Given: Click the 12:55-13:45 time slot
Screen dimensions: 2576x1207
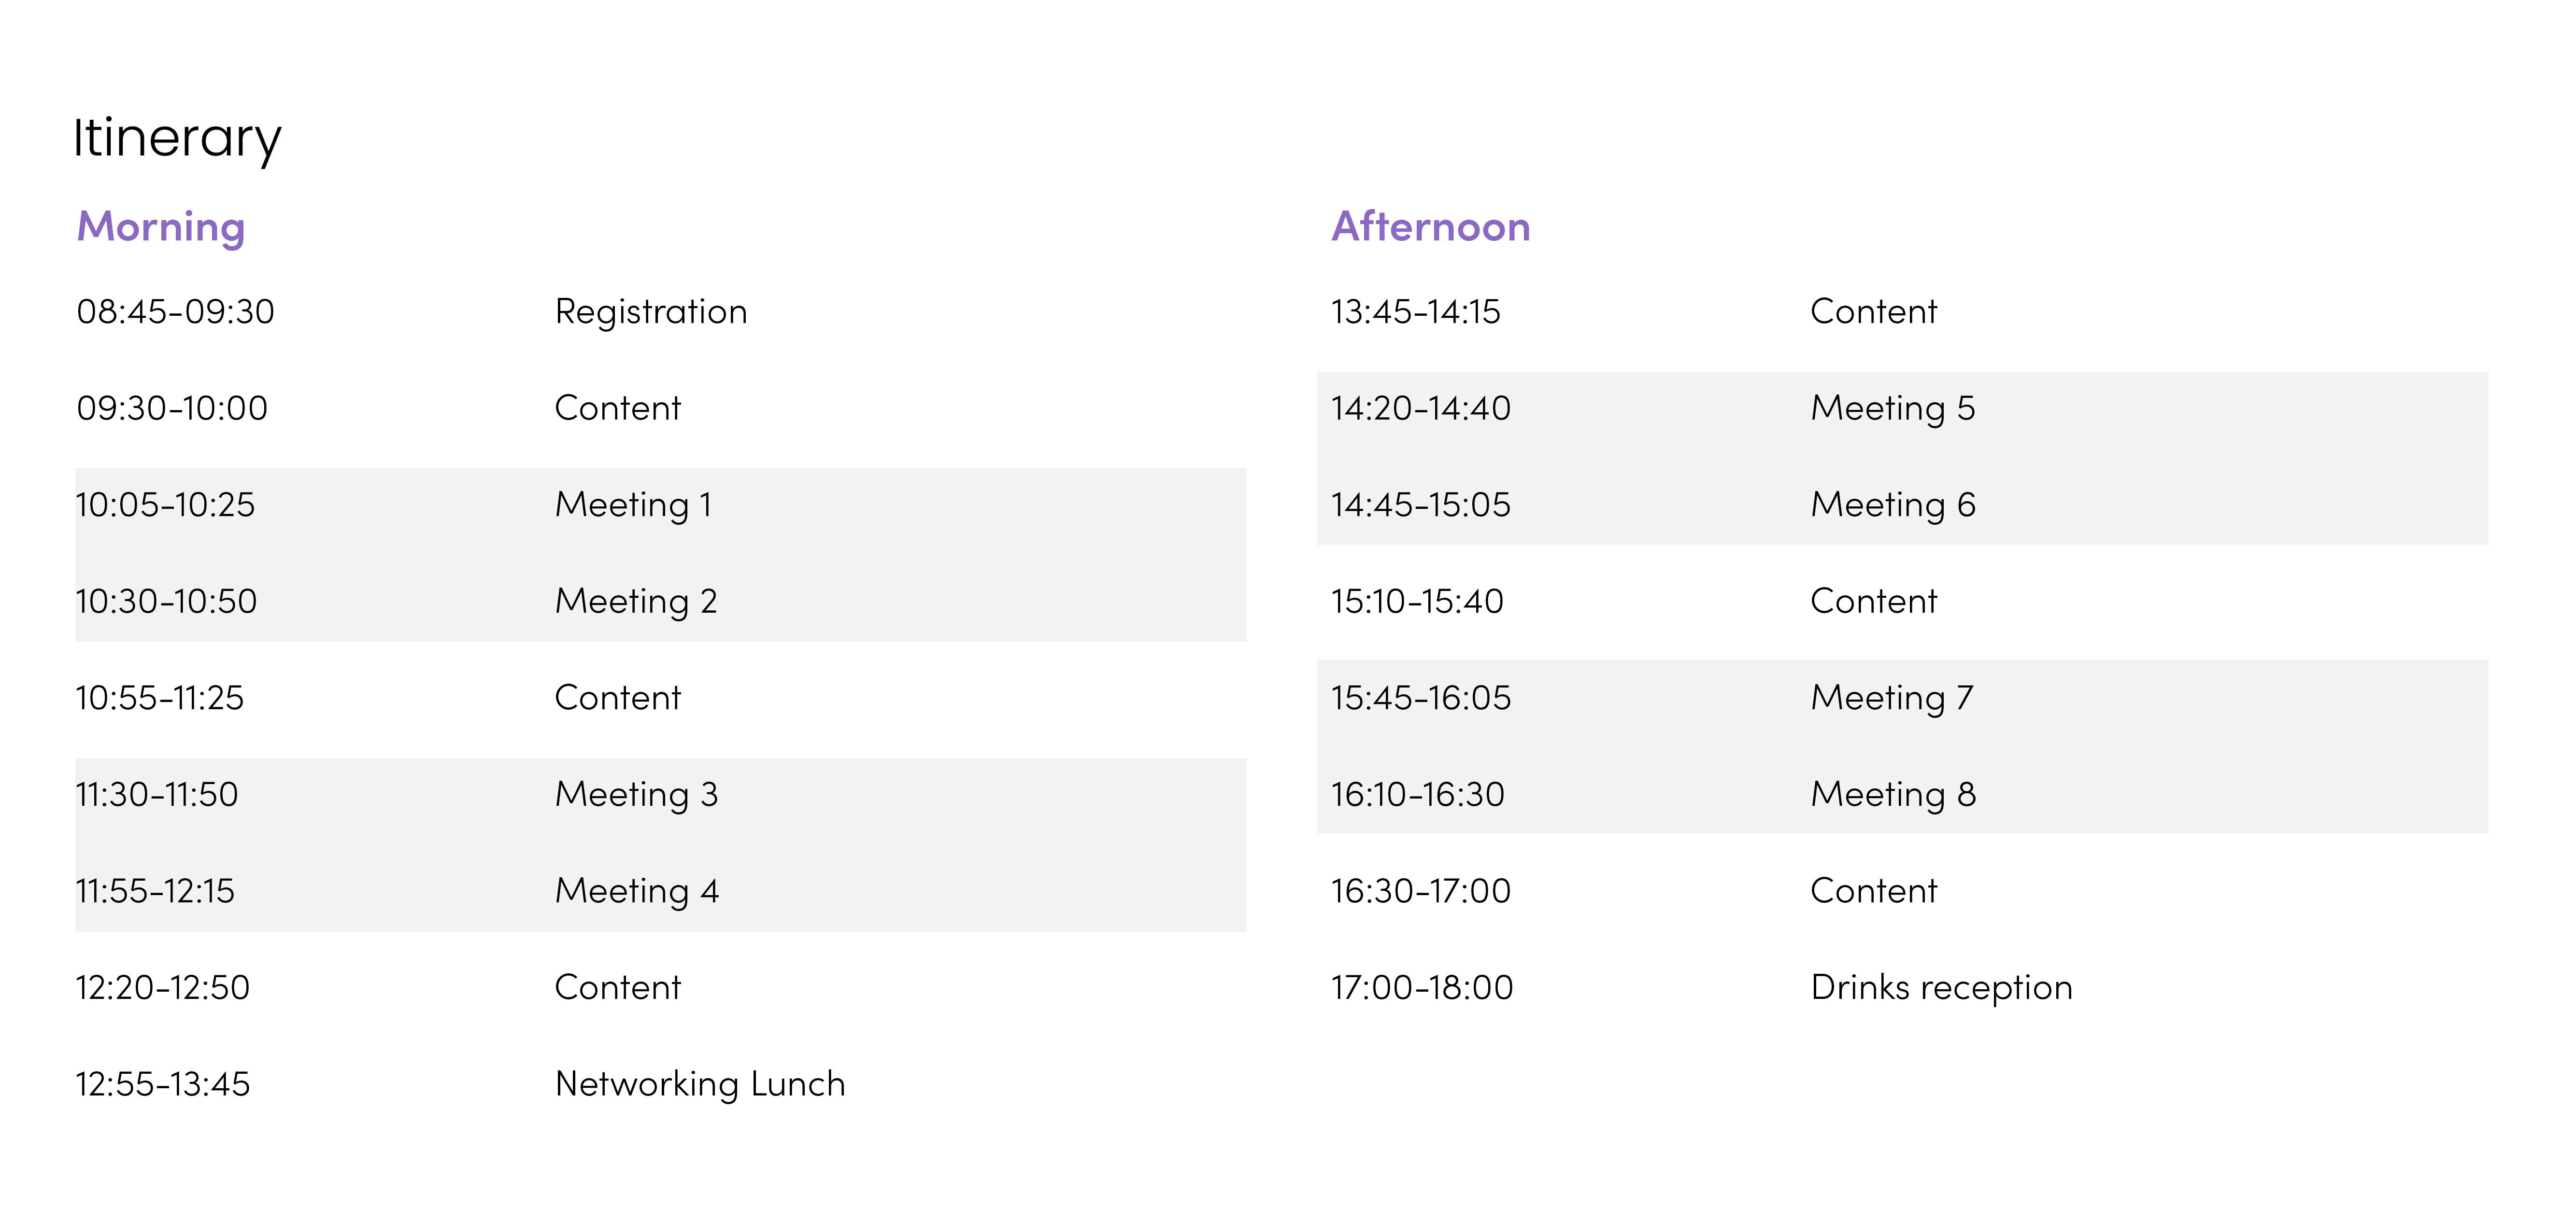Looking at the screenshot, I should point(162,1084).
